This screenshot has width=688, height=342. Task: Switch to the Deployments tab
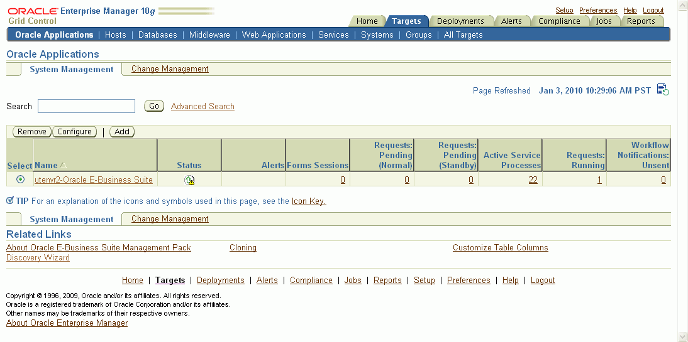click(x=460, y=21)
